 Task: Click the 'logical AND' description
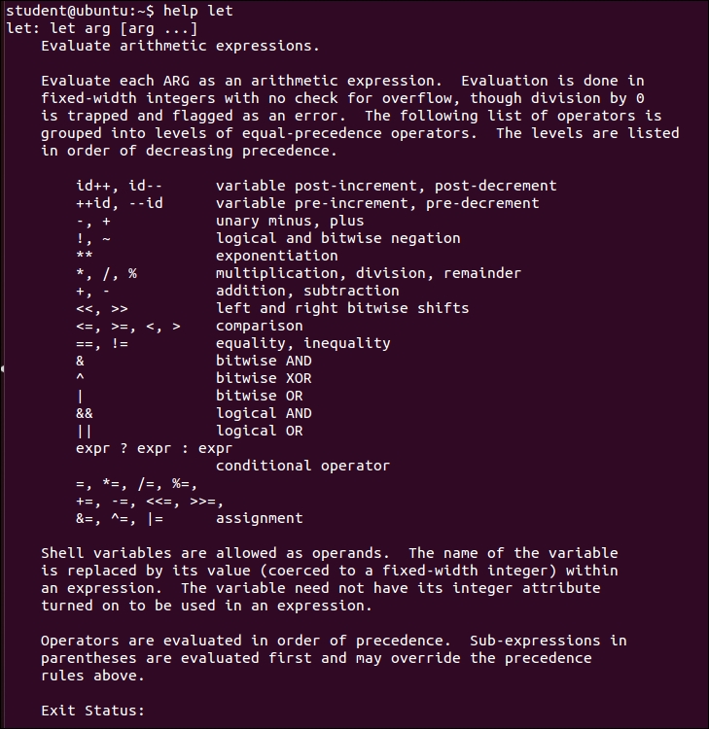(264, 413)
